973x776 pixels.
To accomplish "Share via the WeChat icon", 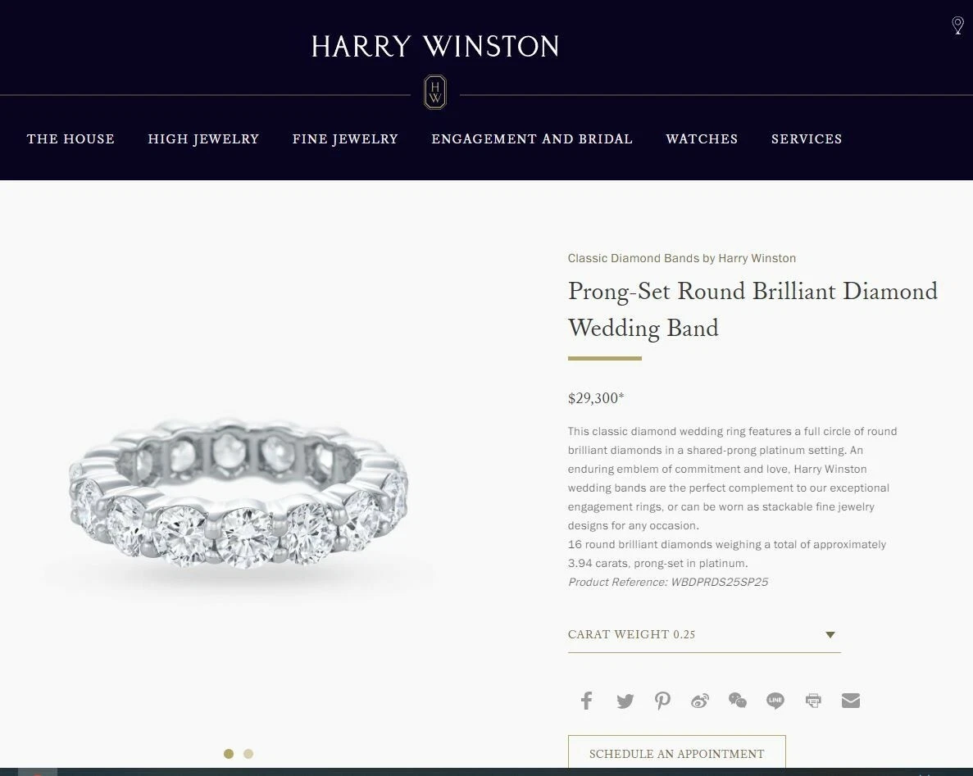I will pos(737,701).
